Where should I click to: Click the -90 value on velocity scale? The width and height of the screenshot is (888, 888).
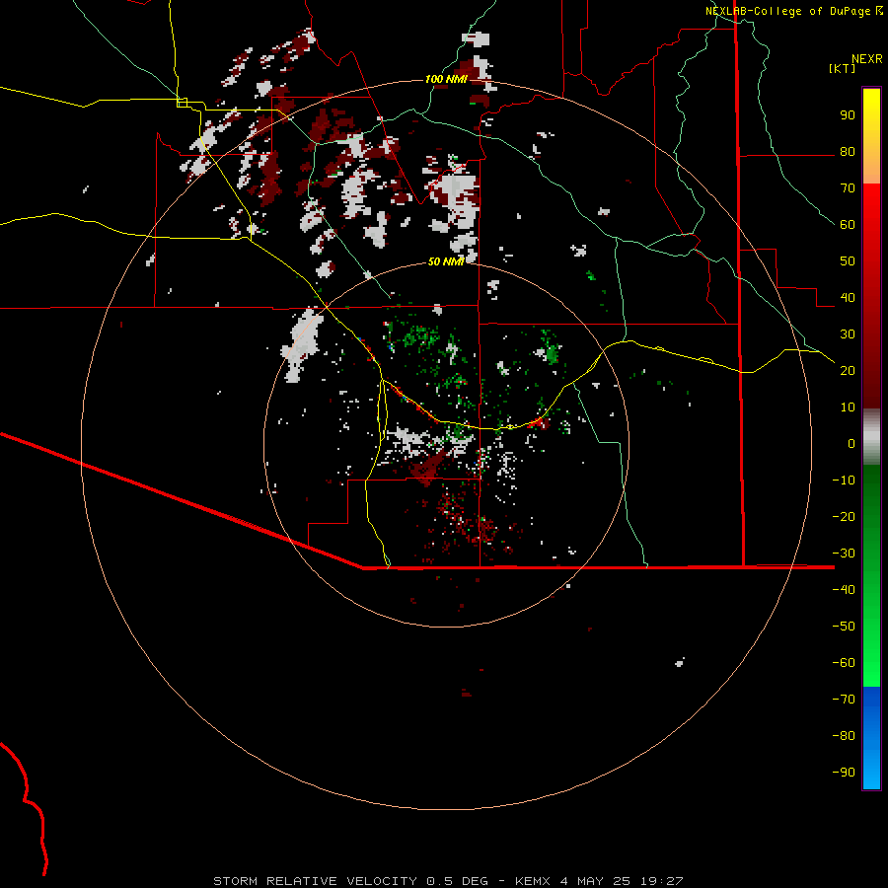point(844,773)
